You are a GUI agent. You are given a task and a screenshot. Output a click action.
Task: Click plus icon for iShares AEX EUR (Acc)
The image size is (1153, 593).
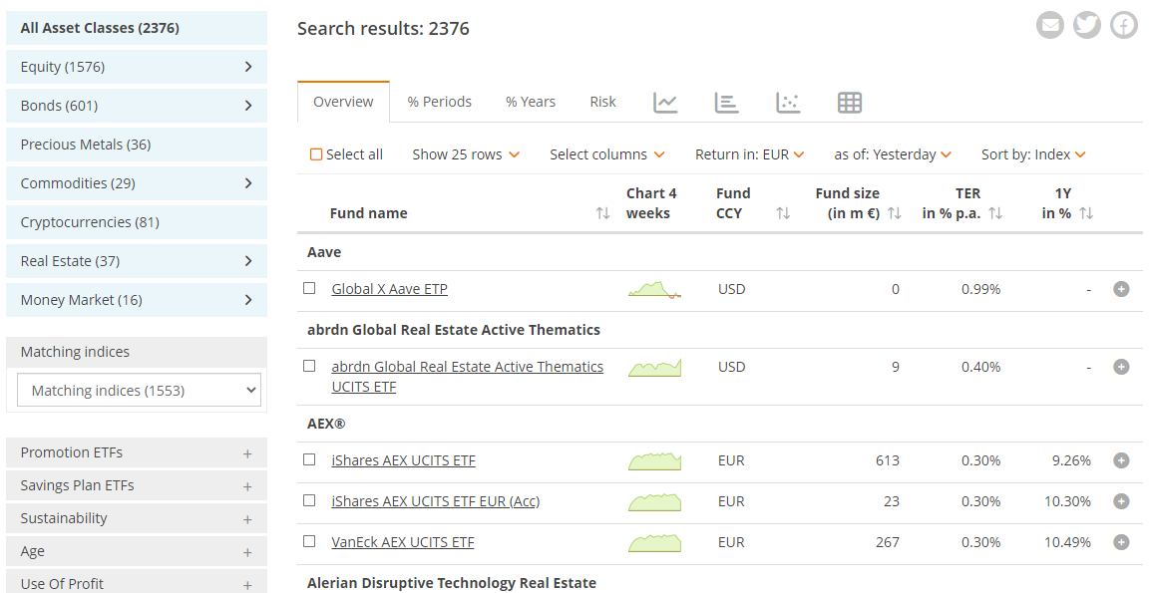tap(1121, 501)
